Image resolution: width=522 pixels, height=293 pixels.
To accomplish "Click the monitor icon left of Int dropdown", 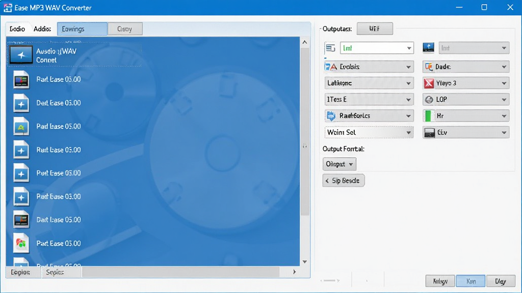I will pos(428,48).
